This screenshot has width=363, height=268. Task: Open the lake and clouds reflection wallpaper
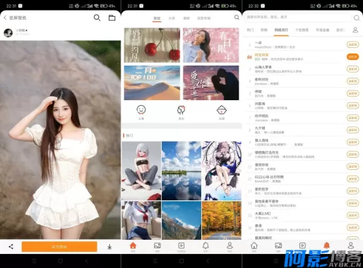click(181, 171)
